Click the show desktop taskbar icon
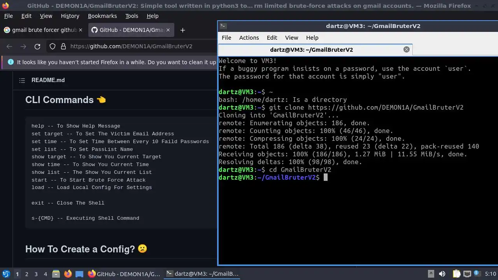The width and height of the screenshot is (498, 280). (x=79, y=274)
